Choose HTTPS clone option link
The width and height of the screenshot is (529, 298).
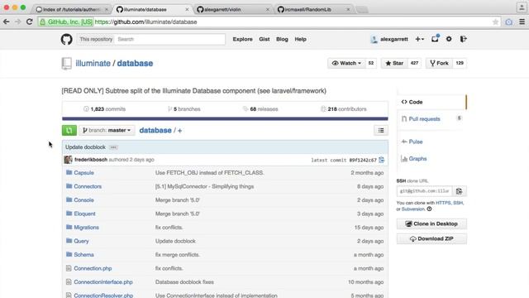[x=443, y=203]
